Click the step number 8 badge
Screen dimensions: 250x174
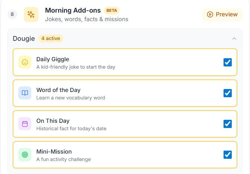(12, 14)
